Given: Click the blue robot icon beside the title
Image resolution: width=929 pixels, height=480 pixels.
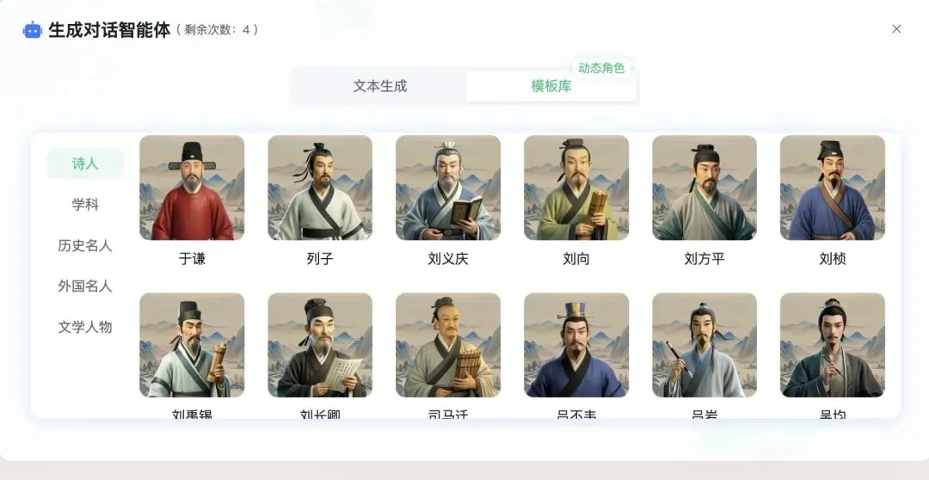Looking at the screenshot, I should 32,30.
